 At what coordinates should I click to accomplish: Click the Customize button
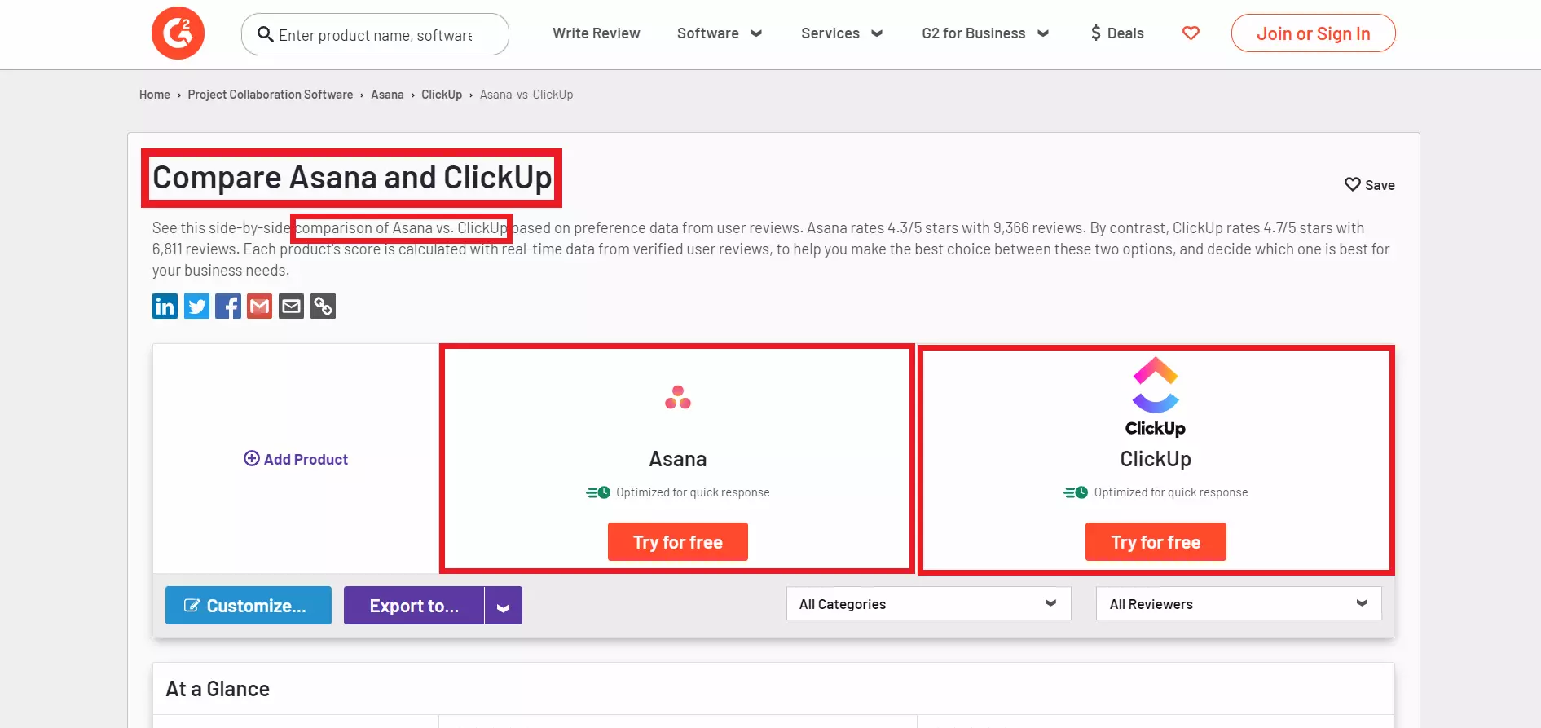[249, 606]
